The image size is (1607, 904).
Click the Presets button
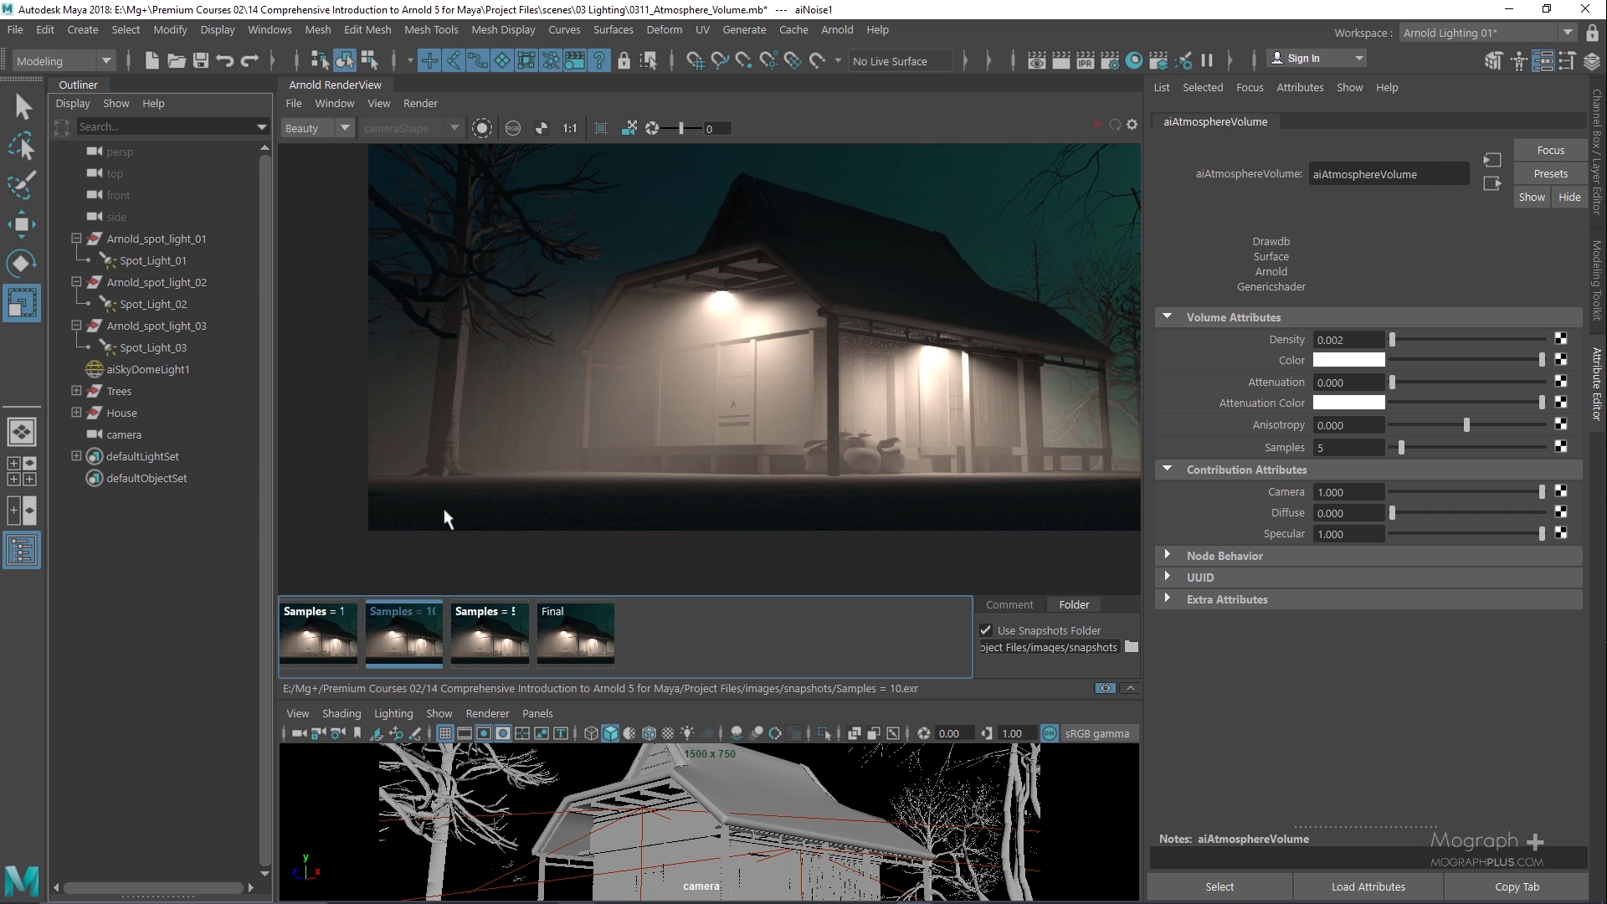1550,173
